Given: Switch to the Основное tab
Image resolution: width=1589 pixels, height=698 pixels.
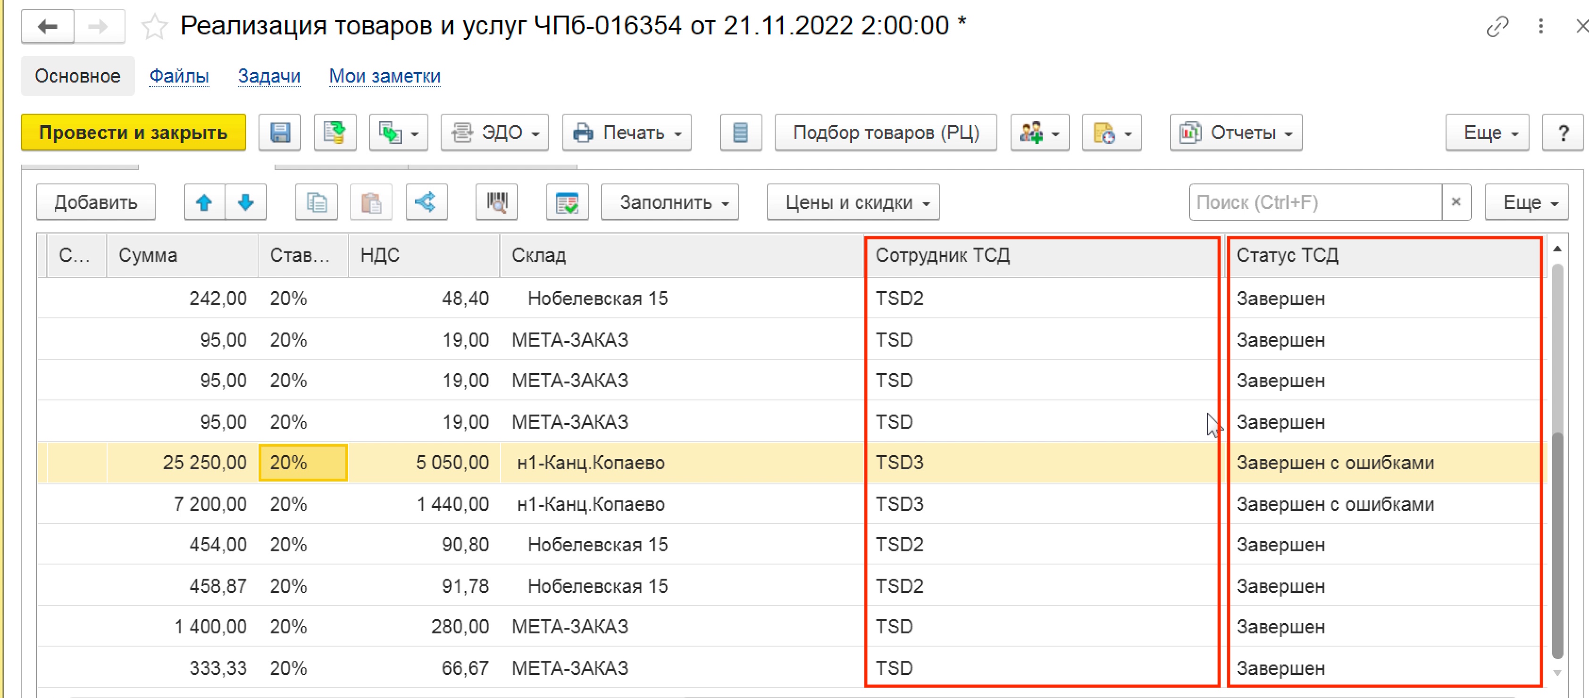Looking at the screenshot, I should coord(78,76).
